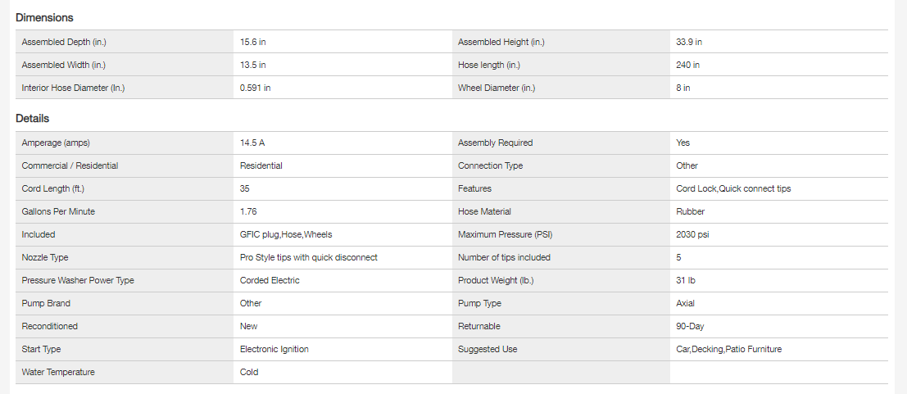
Task: Select the Gallons Per Minute label
Action: pyautogui.click(x=58, y=211)
